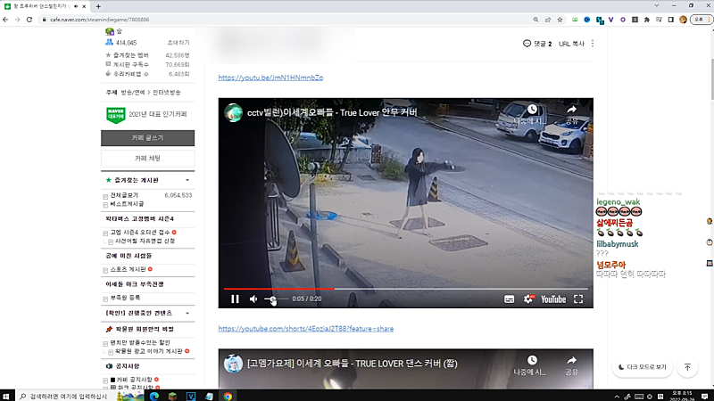Viewport: 714px width, 401px height.
Task: Open the video on YouTube via logo
Action: [553, 299]
